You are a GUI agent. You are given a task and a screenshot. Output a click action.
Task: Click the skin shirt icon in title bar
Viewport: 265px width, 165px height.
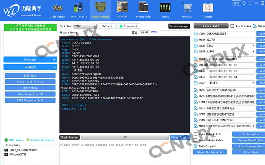click(x=244, y=3)
